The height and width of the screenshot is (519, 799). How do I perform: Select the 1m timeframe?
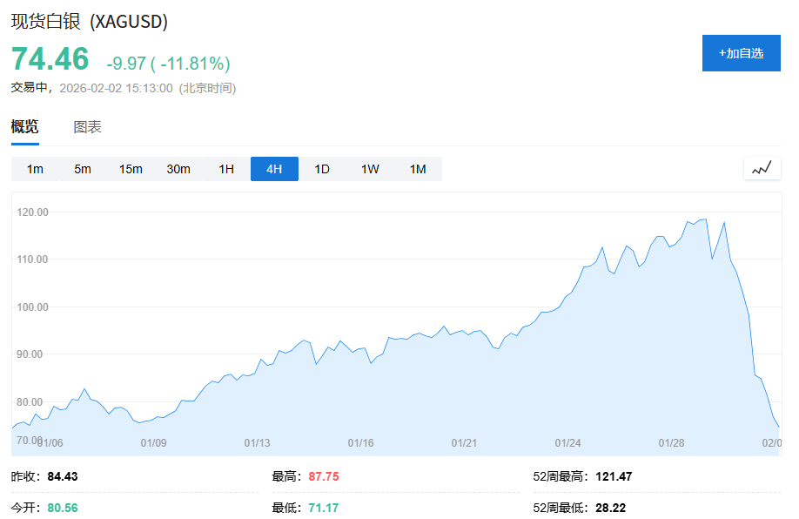35,169
